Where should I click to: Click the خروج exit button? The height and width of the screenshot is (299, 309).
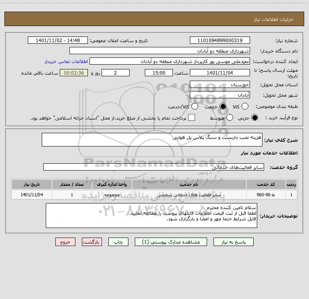[x=65, y=242]
